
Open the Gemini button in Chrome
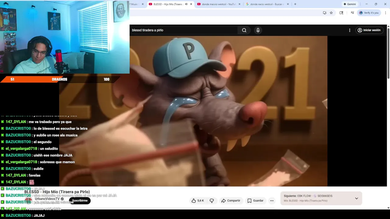[x=349, y=4]
